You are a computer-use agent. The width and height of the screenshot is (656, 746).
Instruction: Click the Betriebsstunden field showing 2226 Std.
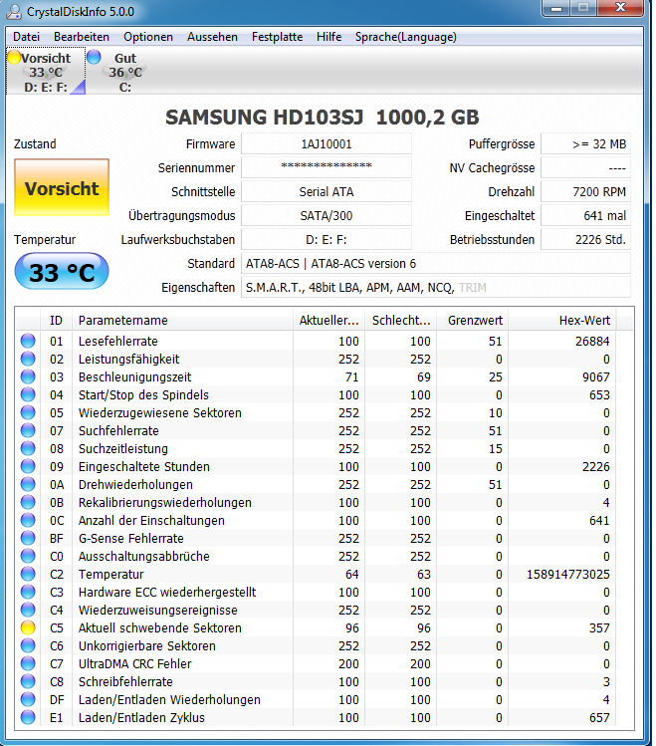point(585,239)
